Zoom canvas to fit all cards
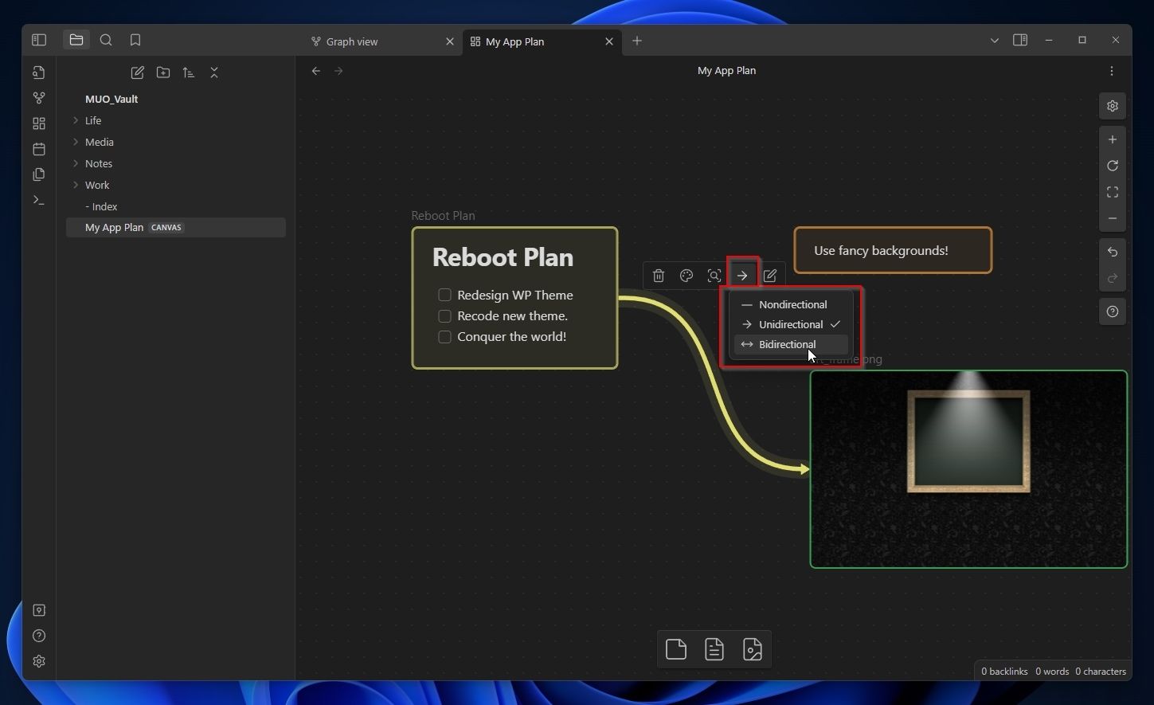The width and height of the screenshot is (1154, 705). click(1113, 192)
